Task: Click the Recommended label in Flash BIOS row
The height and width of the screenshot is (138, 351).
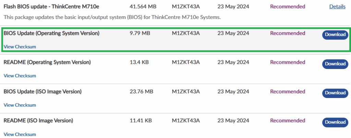Action: tap(288, 6)
